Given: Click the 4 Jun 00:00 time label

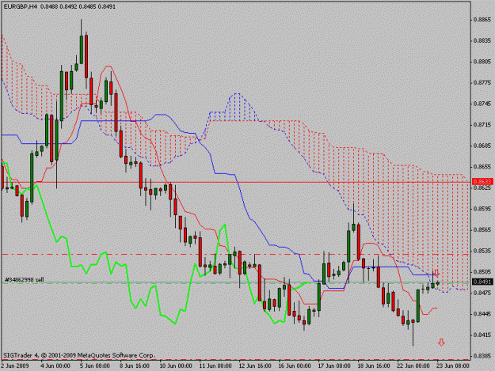Looking at the screenshot, I should 55,366.
